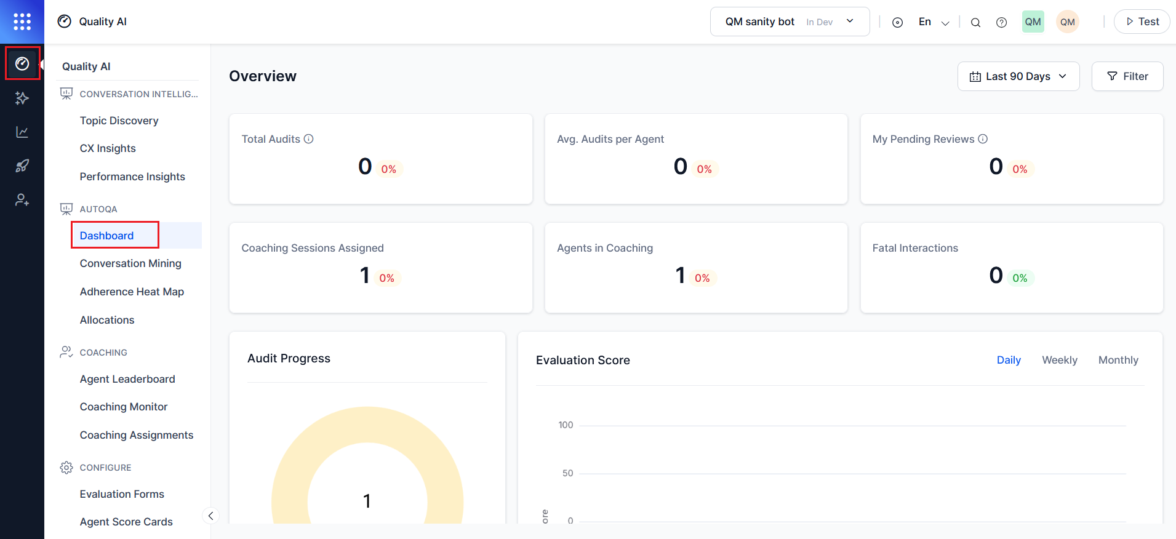Open the help question mark icon
1176x539 pixels.
pos(1001,23)
